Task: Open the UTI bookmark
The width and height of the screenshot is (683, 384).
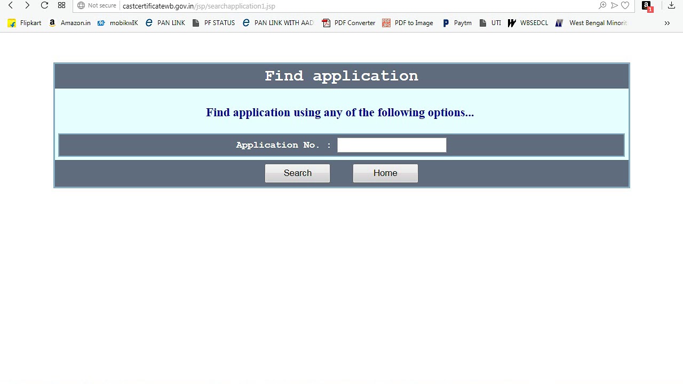Action: (490, 23)
